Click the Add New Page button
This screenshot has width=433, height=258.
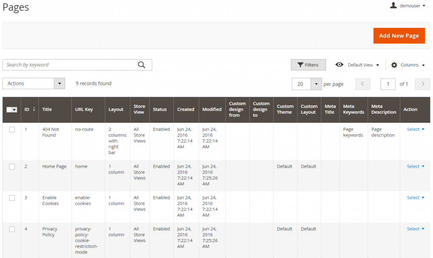point(399,35)
